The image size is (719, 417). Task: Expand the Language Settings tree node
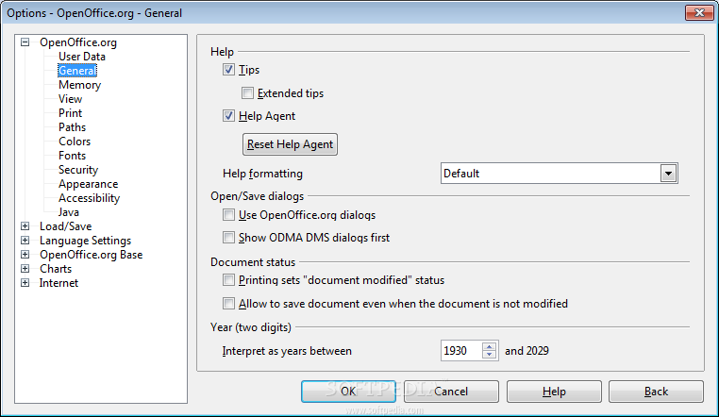tap(25, 241)
